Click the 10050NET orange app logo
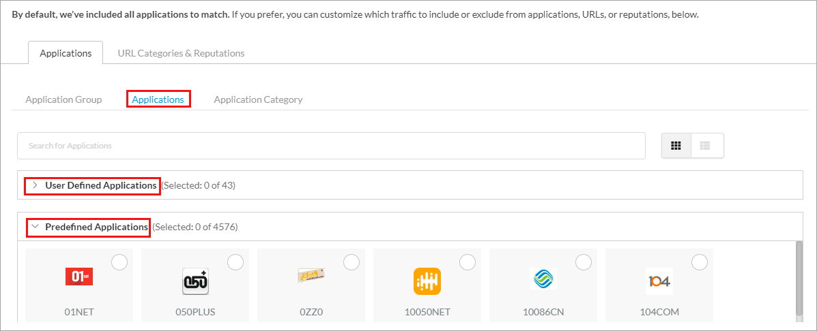Viewport: 817px width, 331px height. 427,281
